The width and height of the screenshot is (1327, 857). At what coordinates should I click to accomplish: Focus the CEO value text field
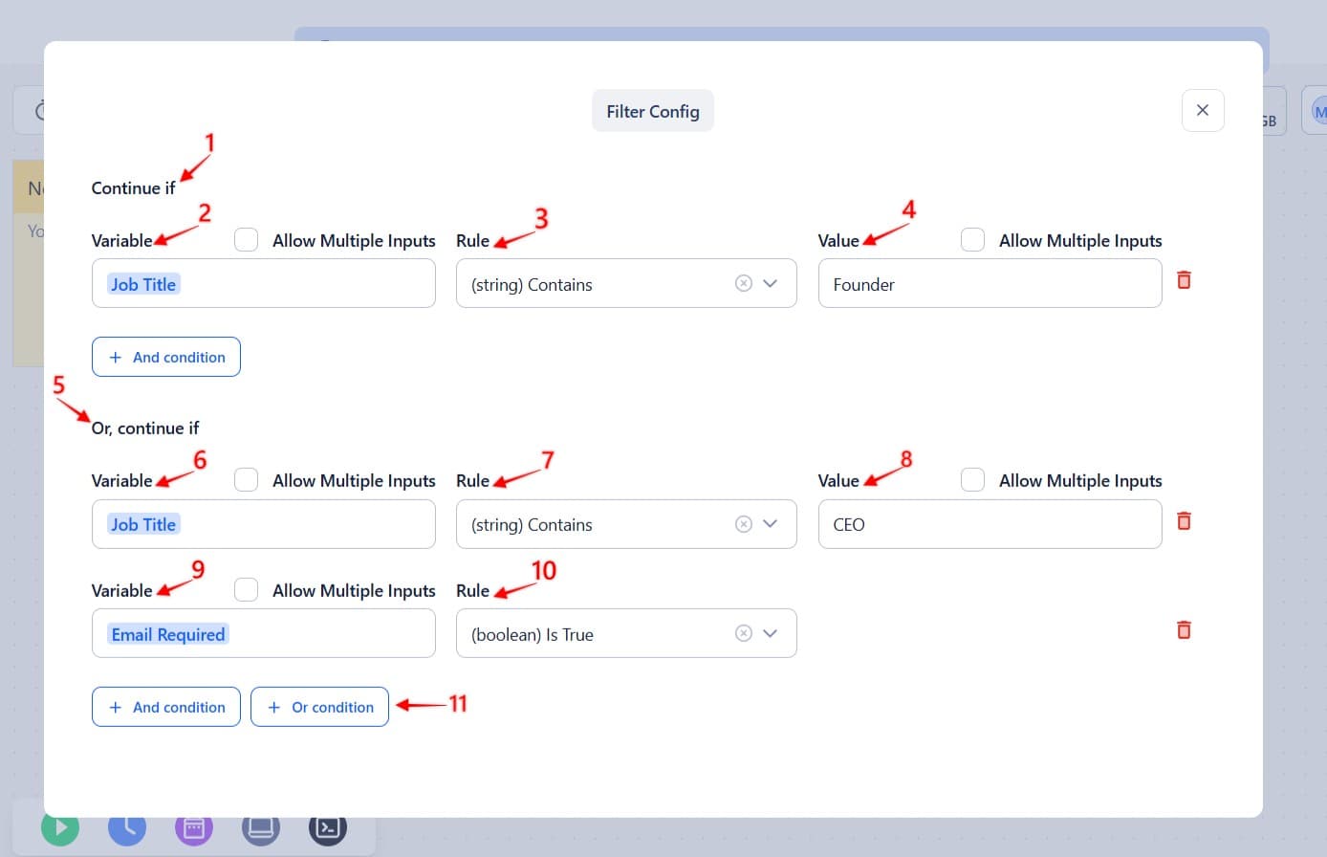(x=990, y=524)
